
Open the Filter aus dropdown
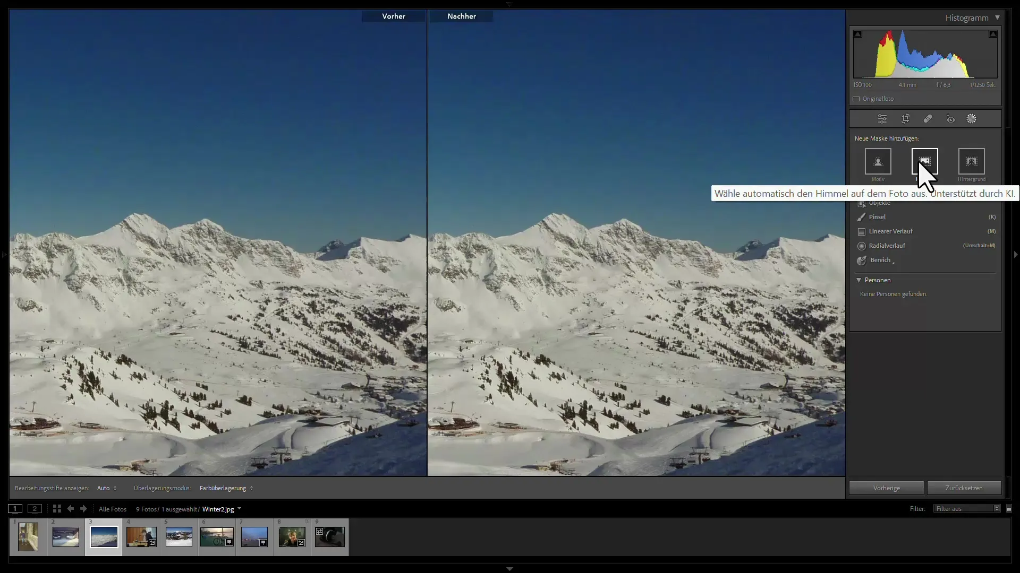click(967, 509)
